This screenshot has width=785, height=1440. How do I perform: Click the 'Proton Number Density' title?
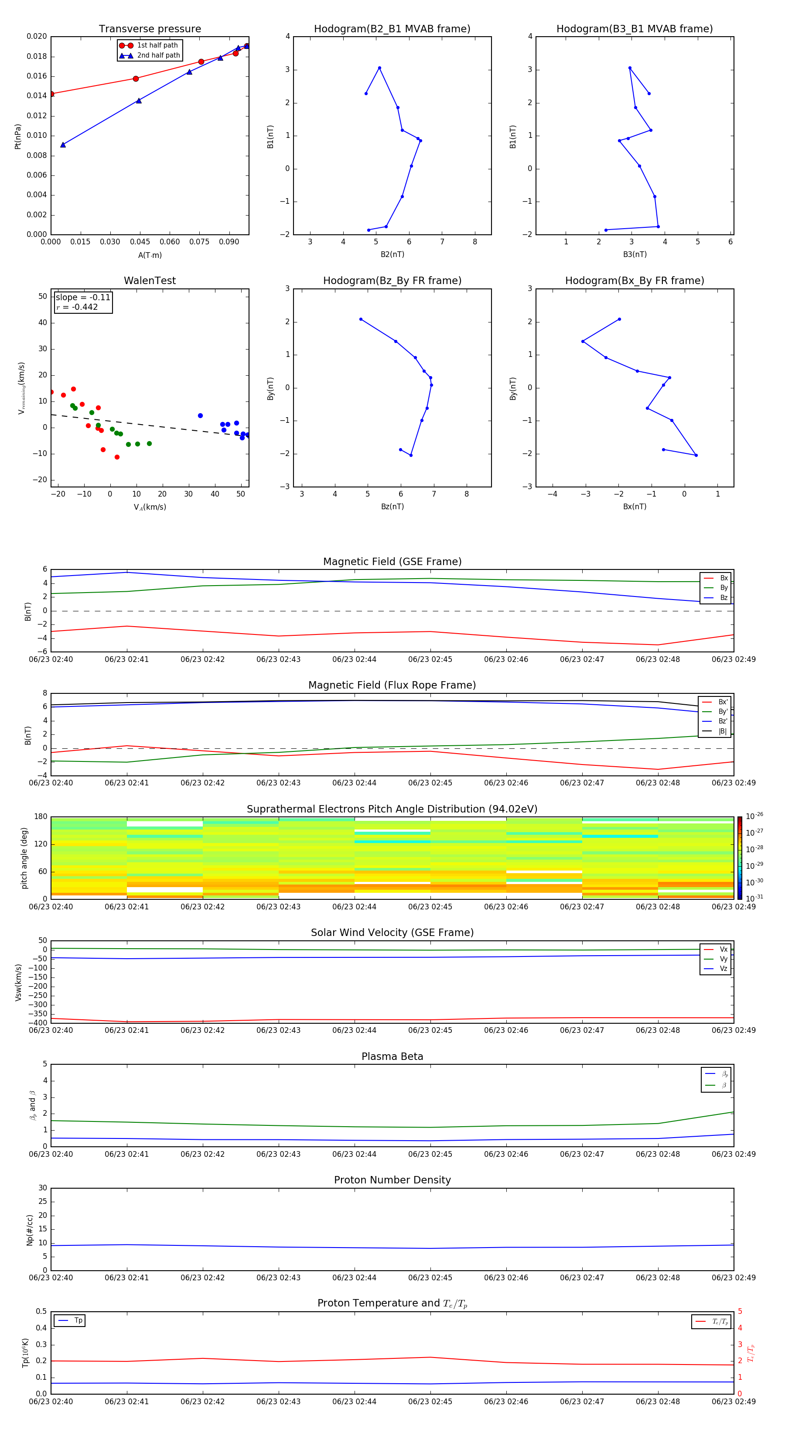click(x=392, y=1180)
